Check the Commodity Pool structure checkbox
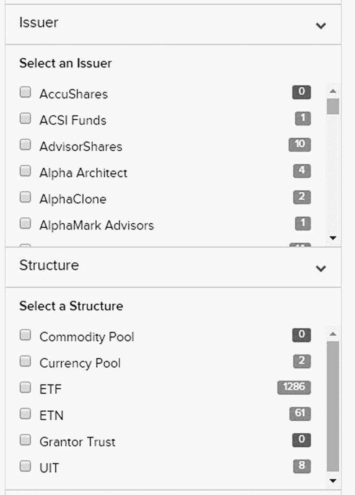This screenshot has width=355, height=495. [x=25, y=335]
